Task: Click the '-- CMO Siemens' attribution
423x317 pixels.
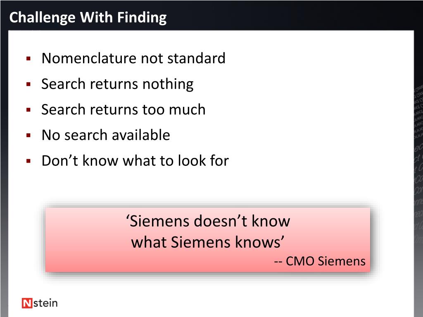Action: point(320,261)
